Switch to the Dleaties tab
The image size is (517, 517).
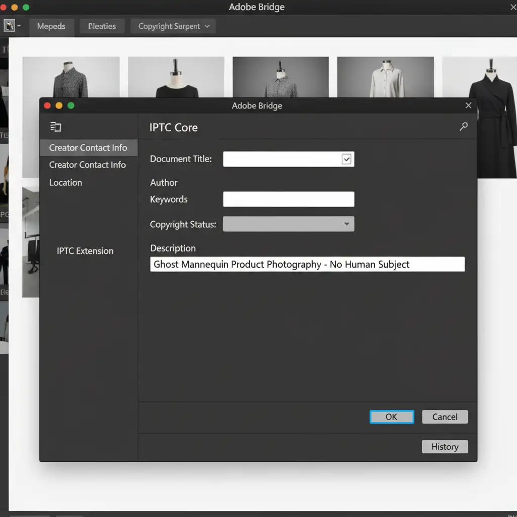tap(101, 26)
